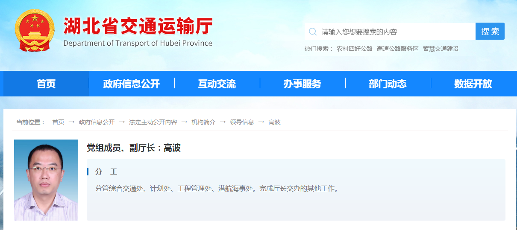Click the 当前位置 label
517x230 pixels.
coord(31,122)
